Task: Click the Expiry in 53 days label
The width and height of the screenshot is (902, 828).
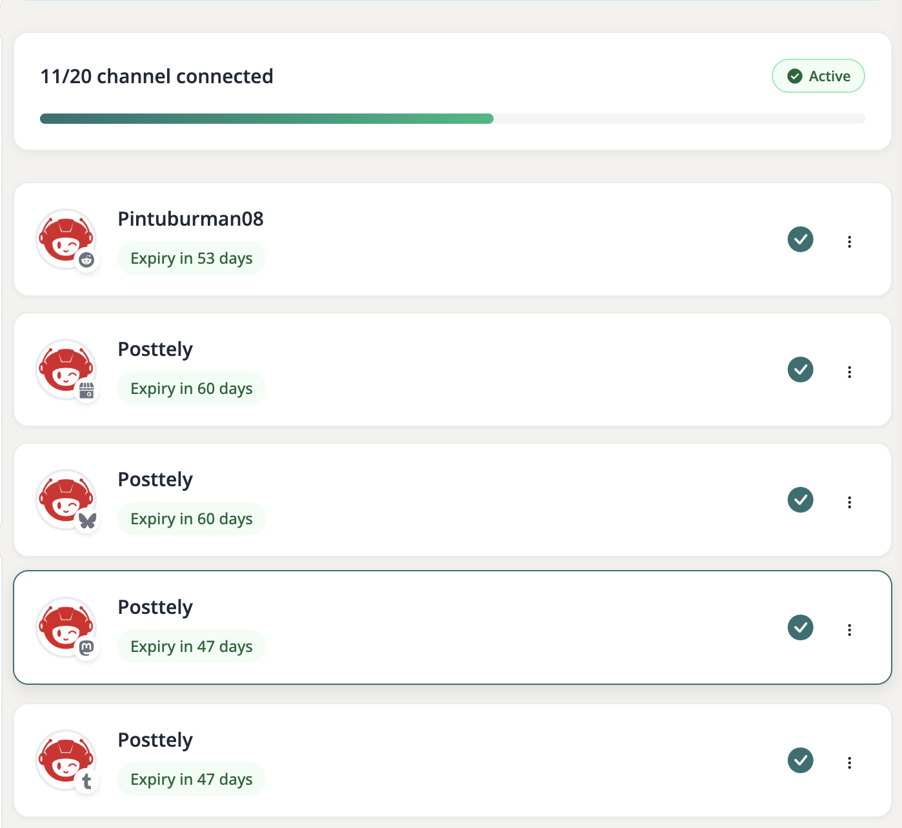Action: 191,258
